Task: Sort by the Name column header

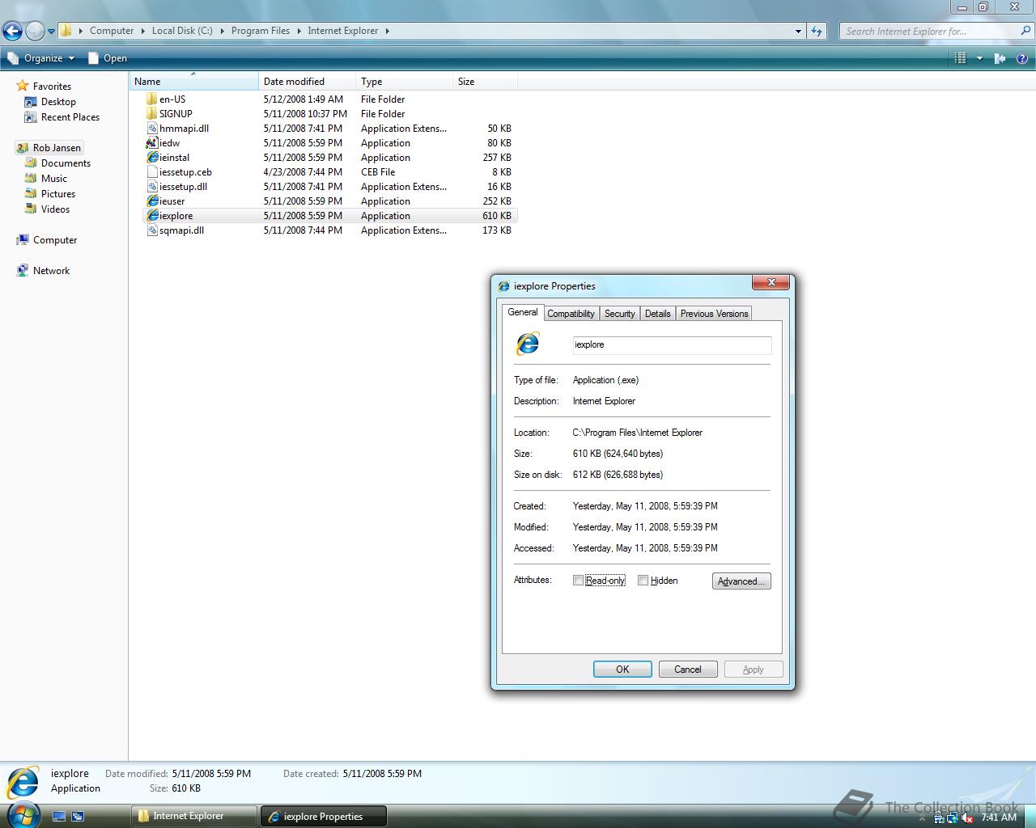Action: [193, 82]
